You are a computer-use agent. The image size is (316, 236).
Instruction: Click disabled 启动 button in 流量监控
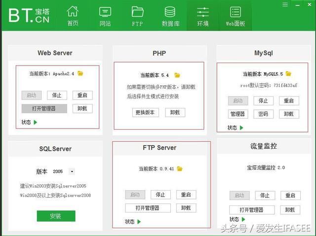(x=239, y=196)
